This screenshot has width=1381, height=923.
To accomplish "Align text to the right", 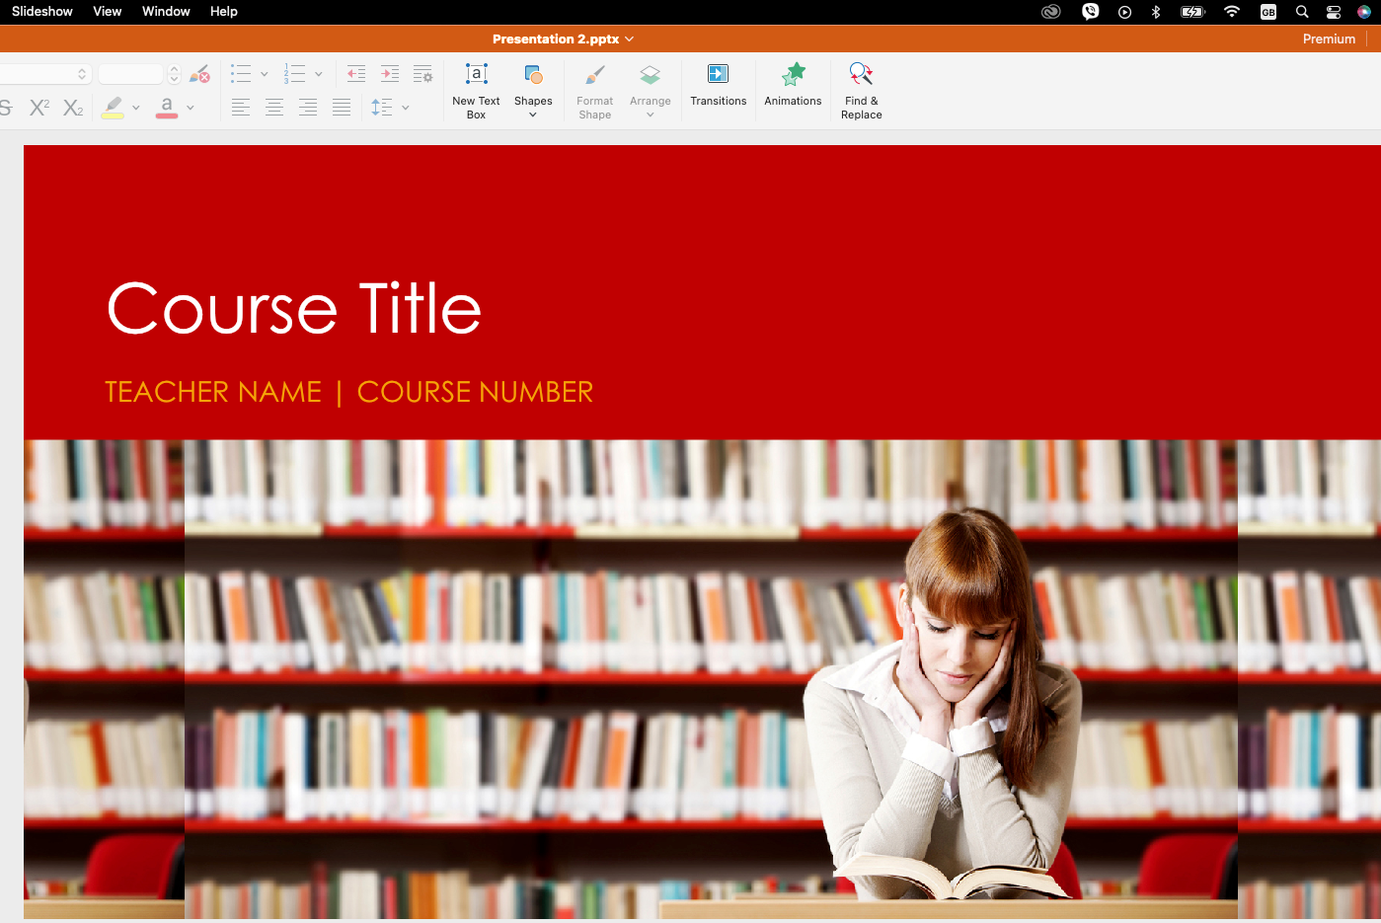I will (308, 108).
